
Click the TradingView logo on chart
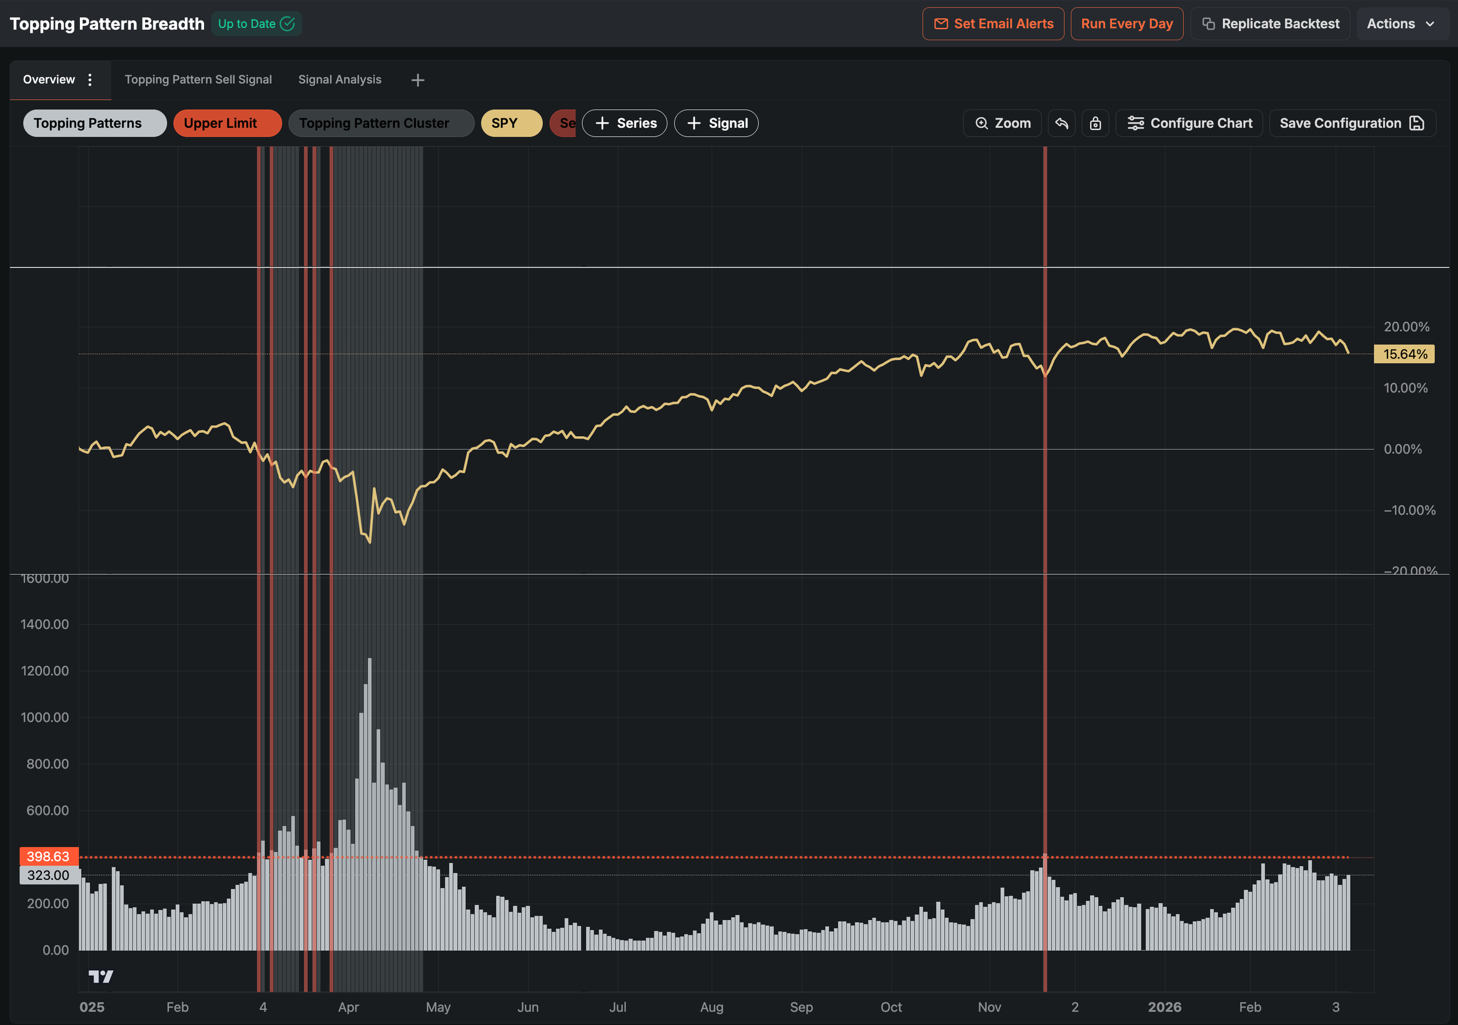(x=100, y=976)
